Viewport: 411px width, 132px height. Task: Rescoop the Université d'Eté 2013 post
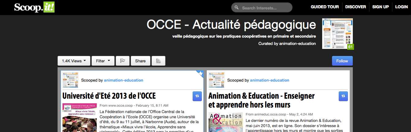197,96
